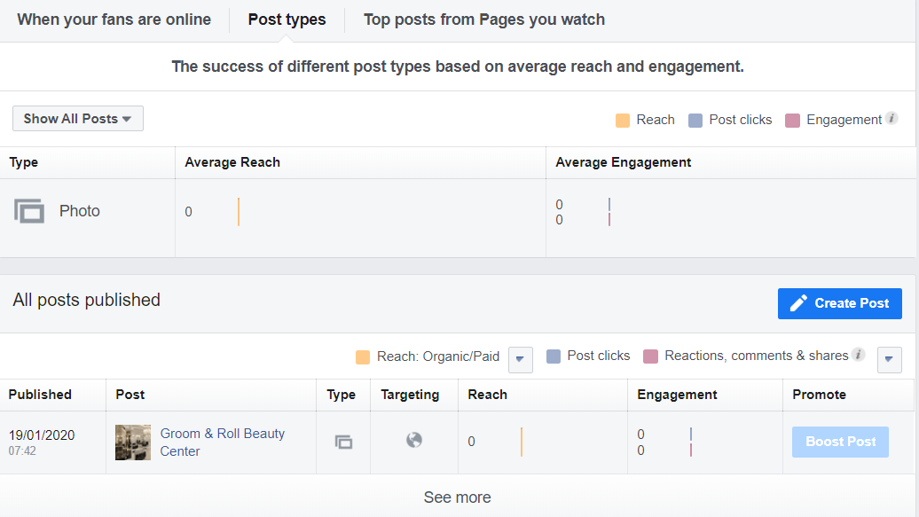The height and width of the screenshot is (517, 919).
Task: Click See more to load posts
Action: pyautogui.click(x=457, y=497)
